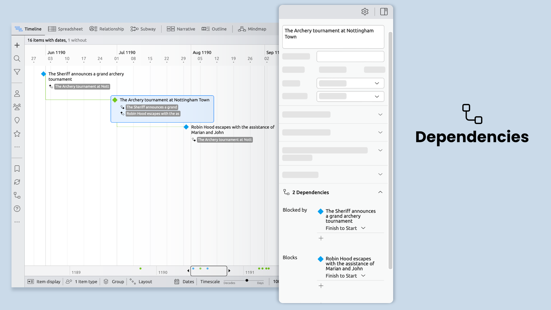
Task: Open dependencies icon in left sidebar
Action: click(x=17, y=195)
